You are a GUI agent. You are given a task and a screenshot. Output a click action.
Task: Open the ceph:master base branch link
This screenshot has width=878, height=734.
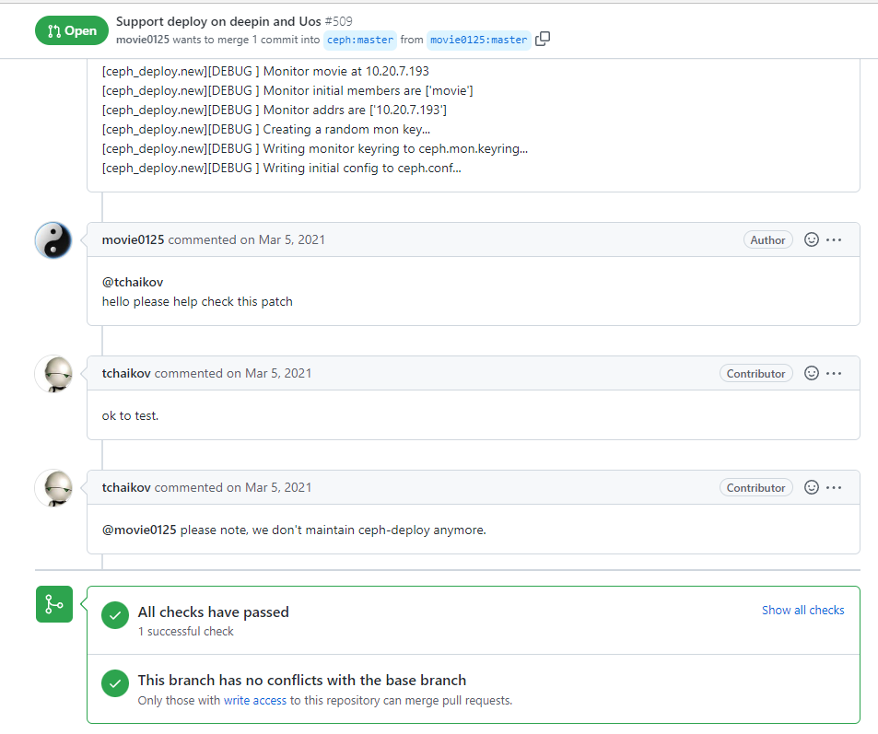[360, 40]
